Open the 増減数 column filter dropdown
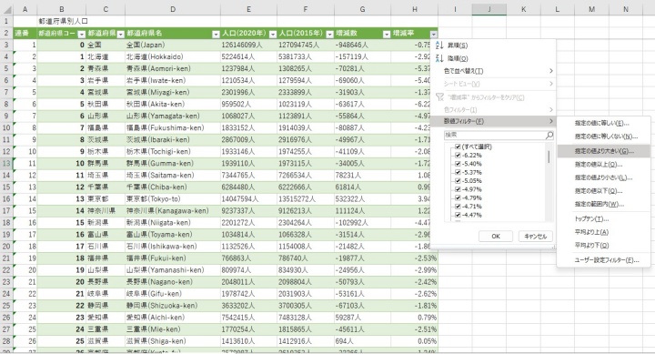The width and height of the screenshot is (655, 354). [x=387, y=35]
